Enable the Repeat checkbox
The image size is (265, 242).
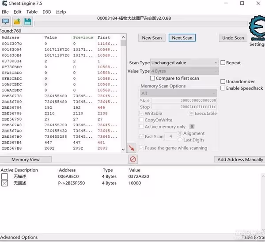[x=223, y=62]
